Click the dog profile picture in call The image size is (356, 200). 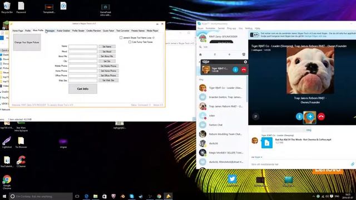coord(310,71)
